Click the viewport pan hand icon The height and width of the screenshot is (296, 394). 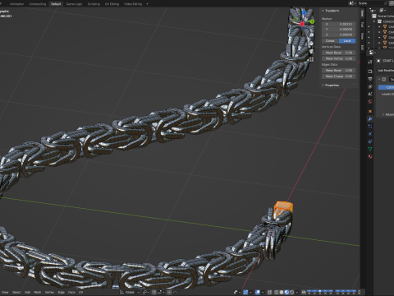point(311,43)
